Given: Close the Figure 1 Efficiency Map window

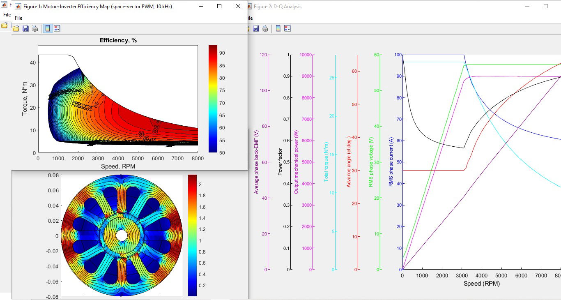Looking at the screenshot, I should (x=238, y=7).
